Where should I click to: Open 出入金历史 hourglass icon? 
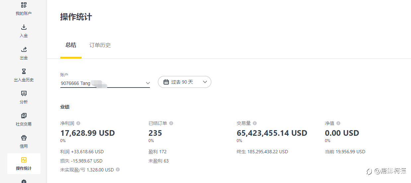point(24,71)
